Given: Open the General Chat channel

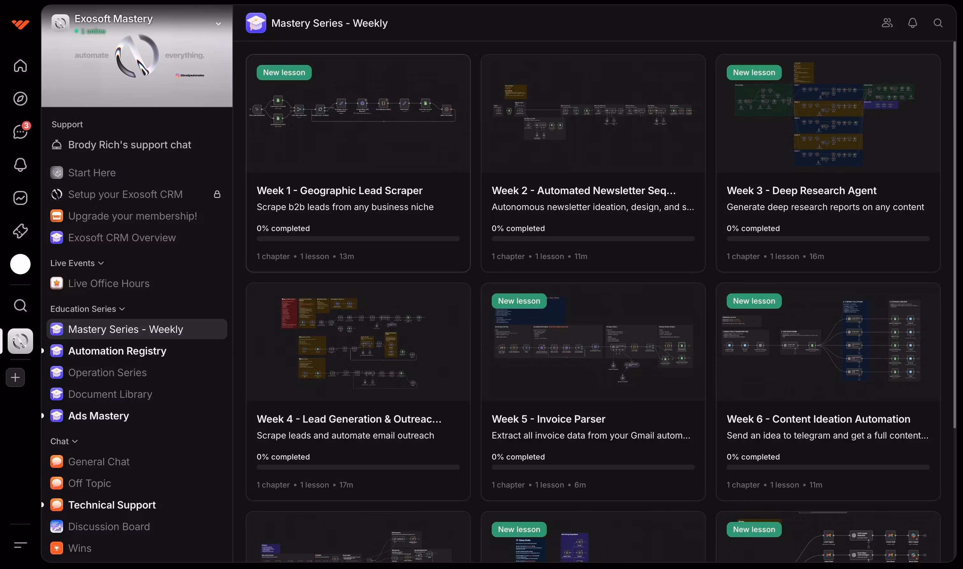Looking at the screenshot, I should (x=99, y=462).
